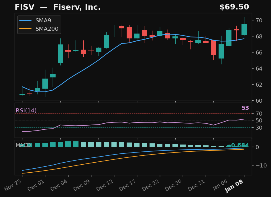The width and height of the screenshot is (271, 197).
Task: Click the RSI(14) panel label
Action: pos(26,110)
